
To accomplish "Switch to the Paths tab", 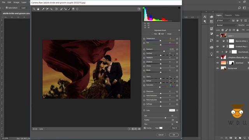I will 237,15.
